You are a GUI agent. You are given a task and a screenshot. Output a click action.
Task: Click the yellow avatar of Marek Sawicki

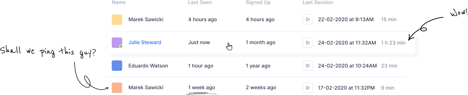[x=117, y=20]
